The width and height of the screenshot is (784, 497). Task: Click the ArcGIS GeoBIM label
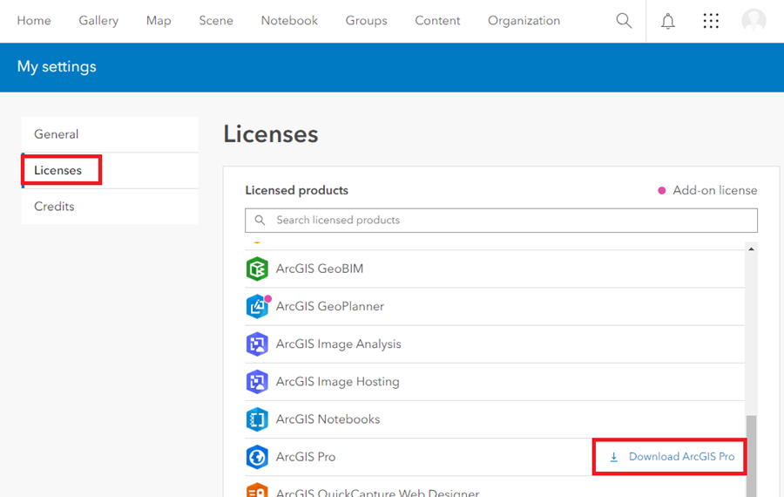[320, 269]
